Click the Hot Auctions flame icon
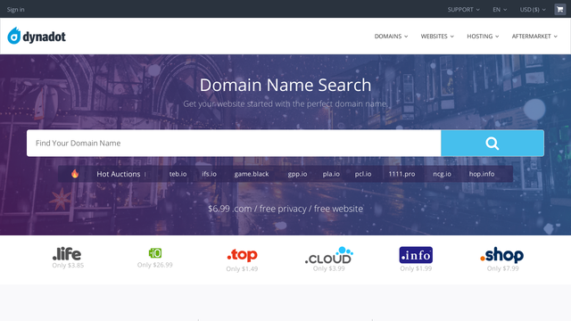This screenshot has width=571, height=321. coord(75,174)
